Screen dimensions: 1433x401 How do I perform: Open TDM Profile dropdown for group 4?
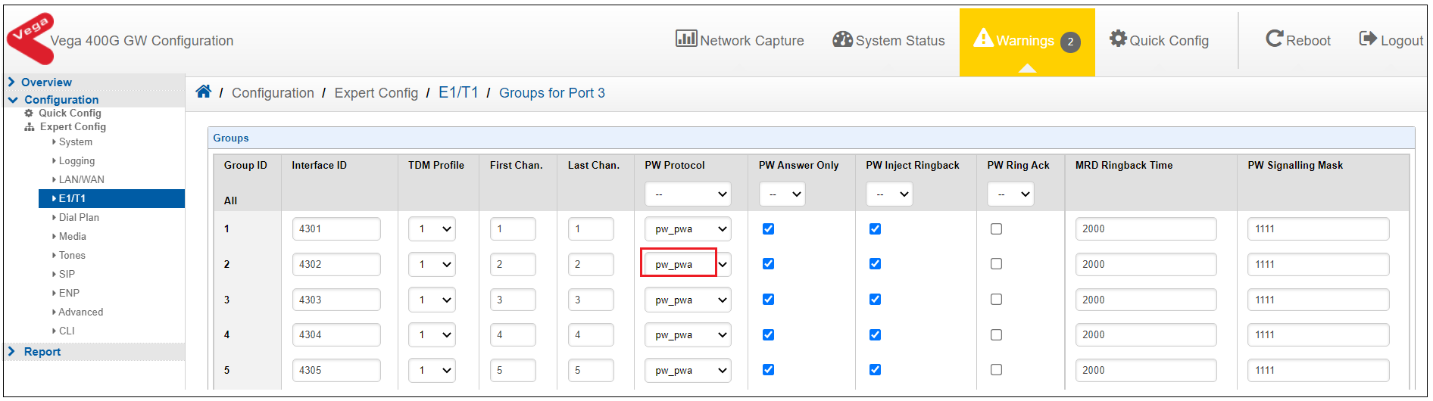432,334
